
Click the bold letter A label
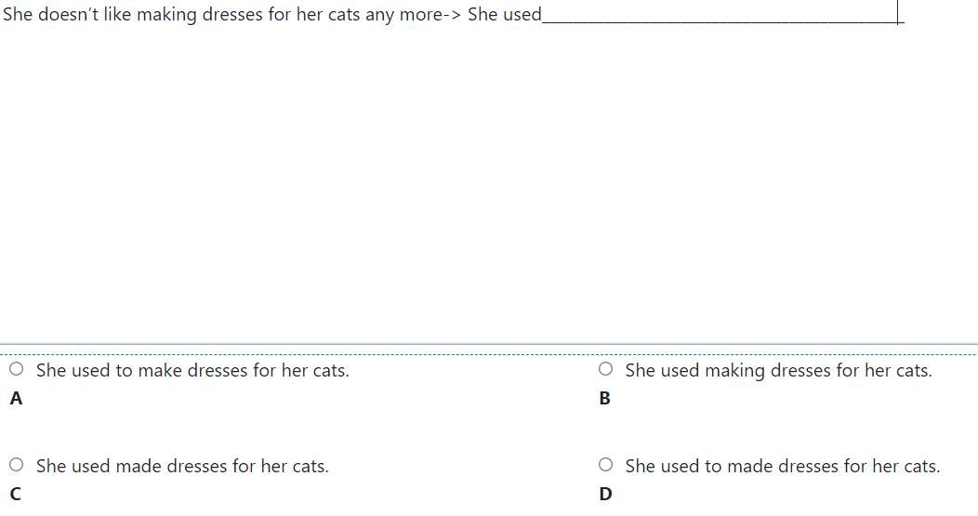coord(16,399)
